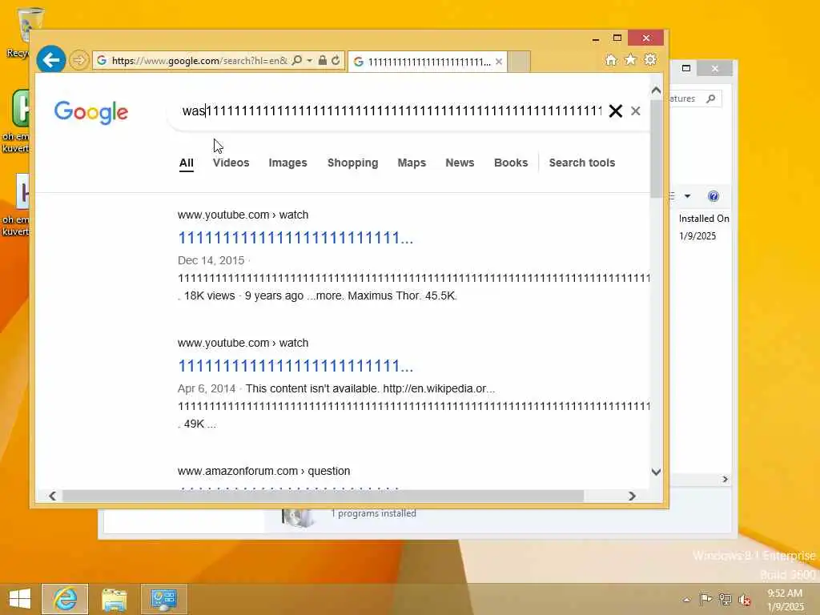Switch to the Maps tab
Image resolution: width=820 pixels, height=615 pixels.
coord(412,163)
